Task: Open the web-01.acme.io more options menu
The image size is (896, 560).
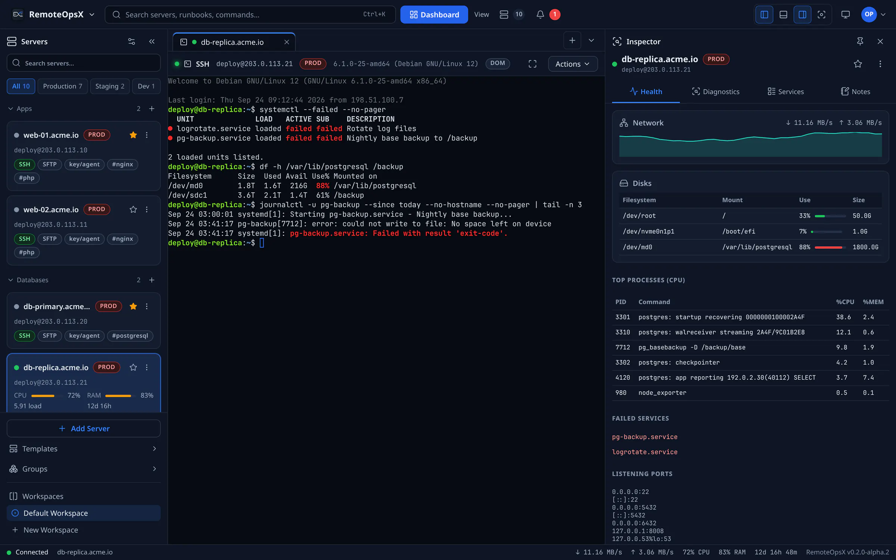Action: pos(147,135)
